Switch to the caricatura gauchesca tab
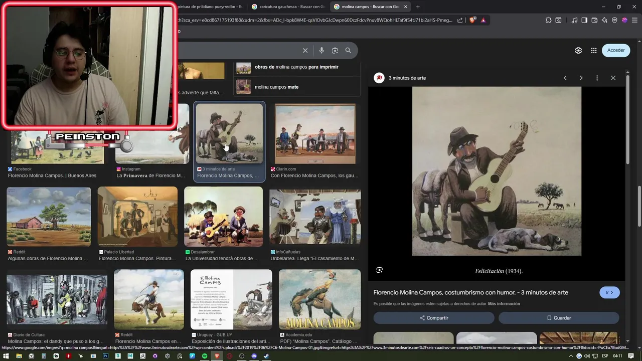 pos(288,7)
